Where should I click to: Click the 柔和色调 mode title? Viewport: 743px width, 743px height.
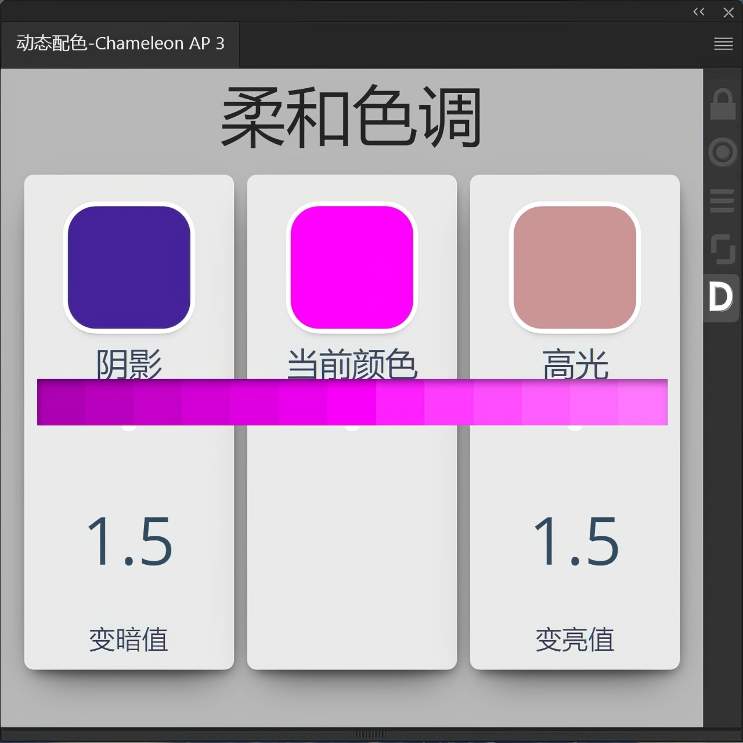pyautogui.click(x=351, y=117)
